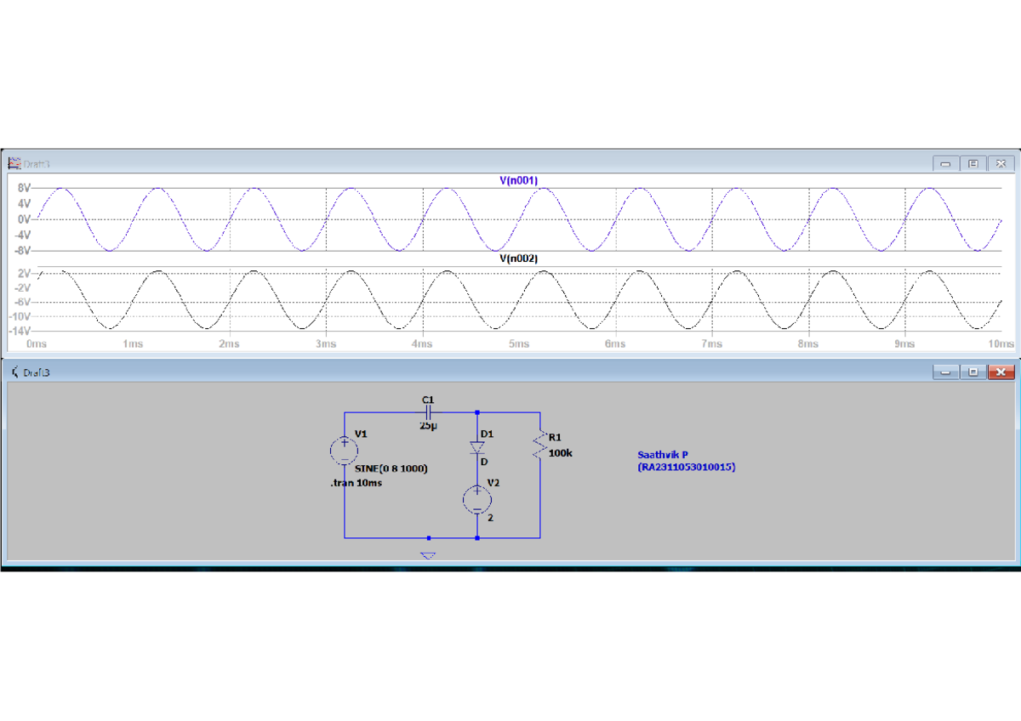Restore the waveform plot window

[x=971, y=163]
